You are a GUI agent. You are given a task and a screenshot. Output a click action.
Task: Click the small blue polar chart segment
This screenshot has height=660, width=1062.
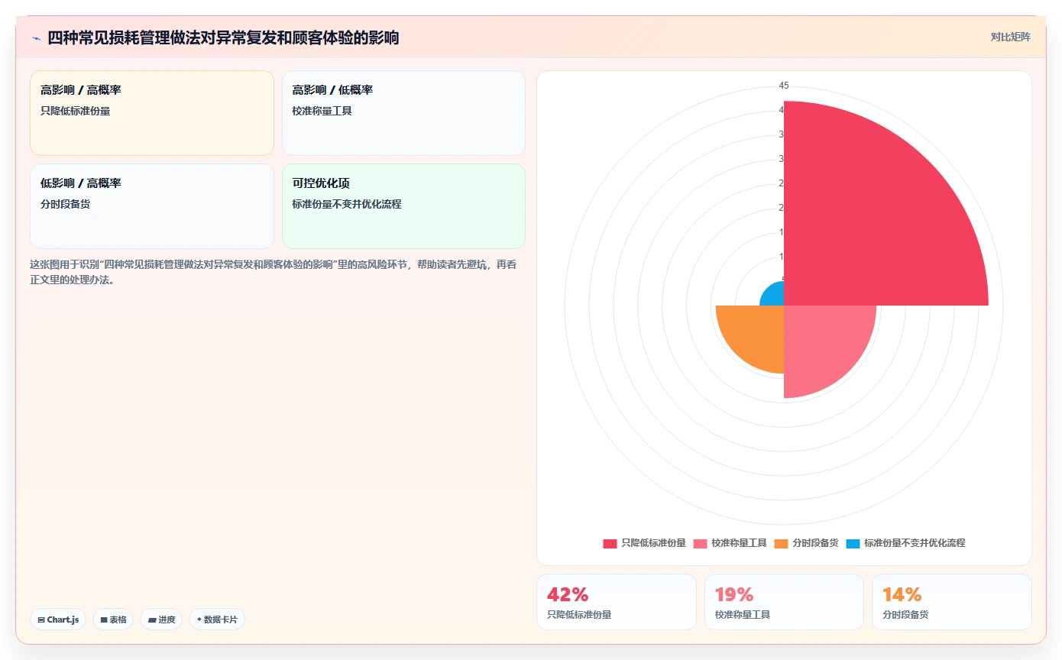click(x=775, y=296)
